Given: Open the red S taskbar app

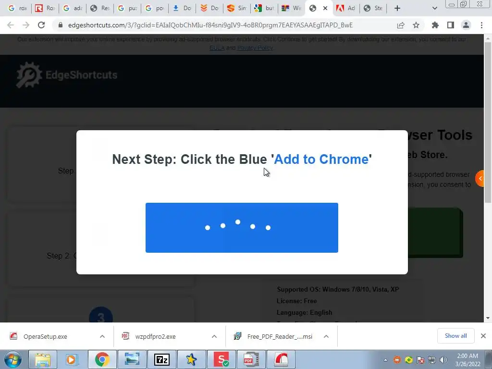Looking at the screenshot, I should (221, 359).
